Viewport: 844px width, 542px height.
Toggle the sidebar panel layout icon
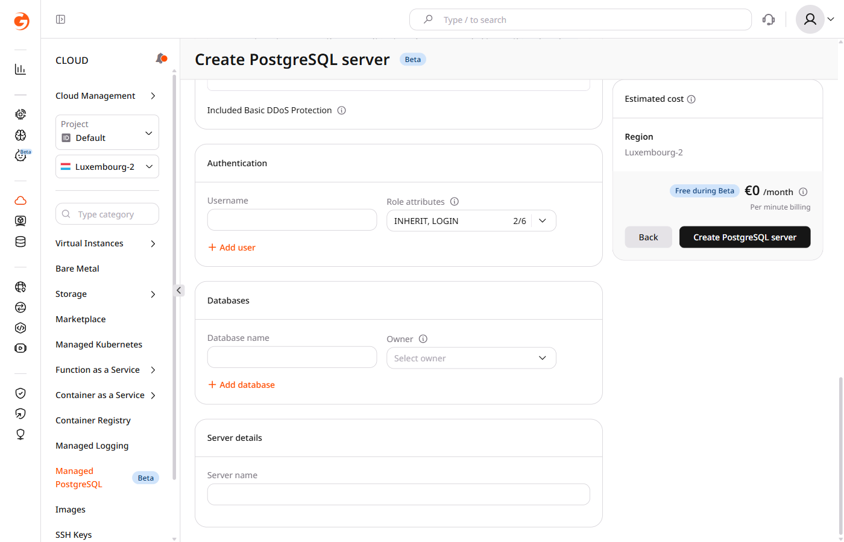60,19
